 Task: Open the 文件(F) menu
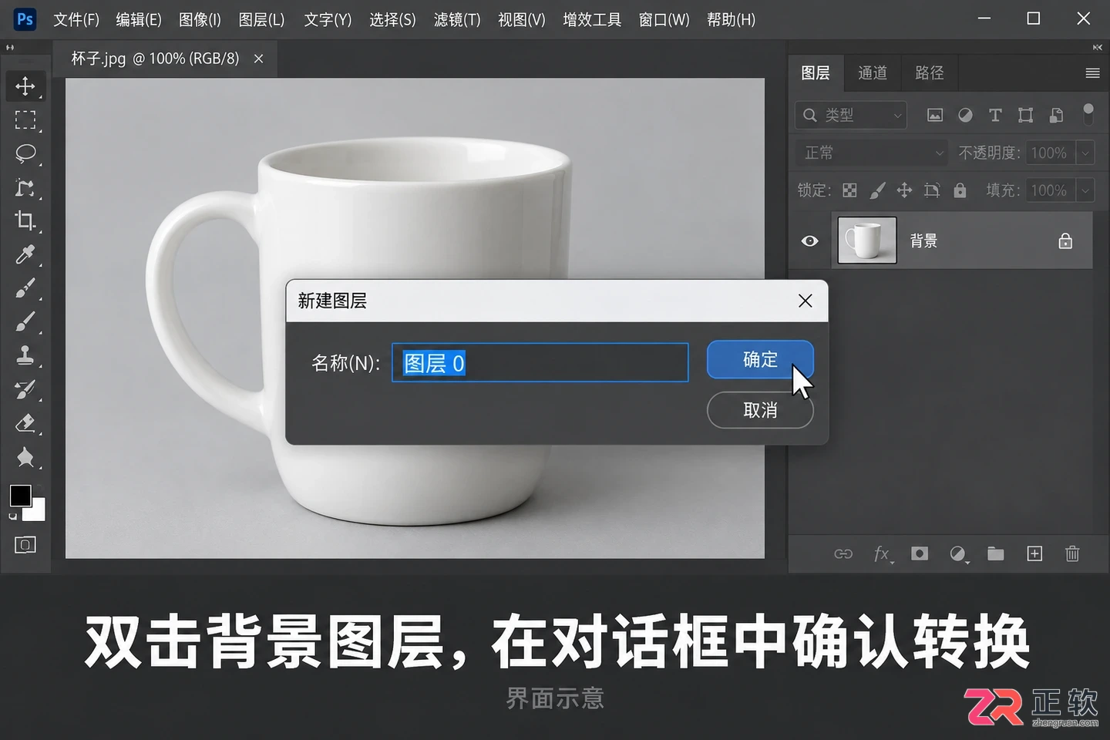(76, 19)
